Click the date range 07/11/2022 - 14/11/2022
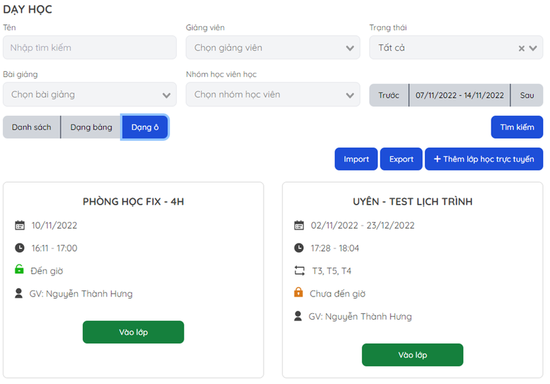 (460, 95)
